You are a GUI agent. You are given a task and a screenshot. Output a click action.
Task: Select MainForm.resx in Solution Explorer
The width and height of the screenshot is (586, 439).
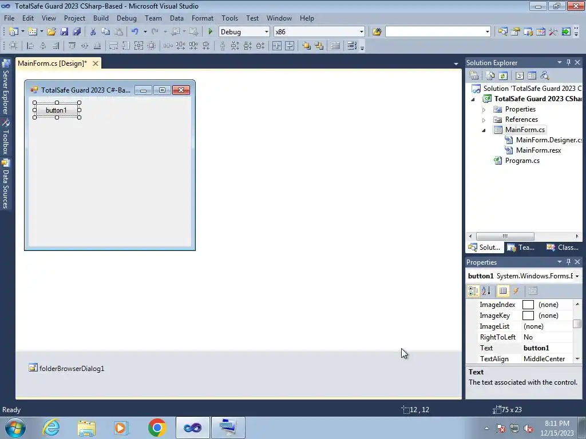[538, 150]
